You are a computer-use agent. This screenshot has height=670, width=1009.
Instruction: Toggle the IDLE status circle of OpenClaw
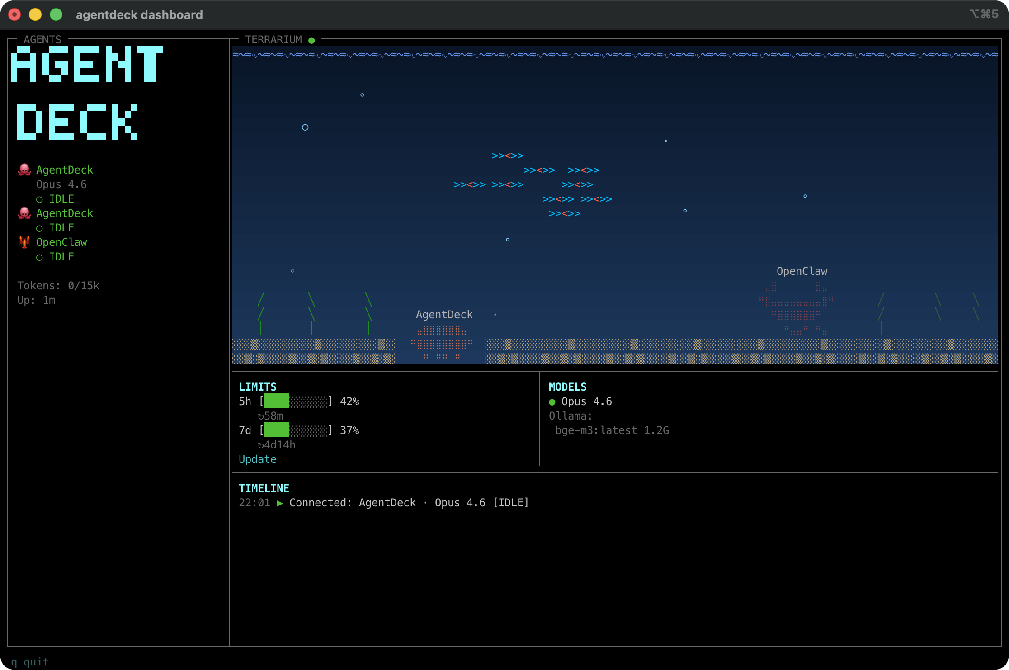[40, 257]
